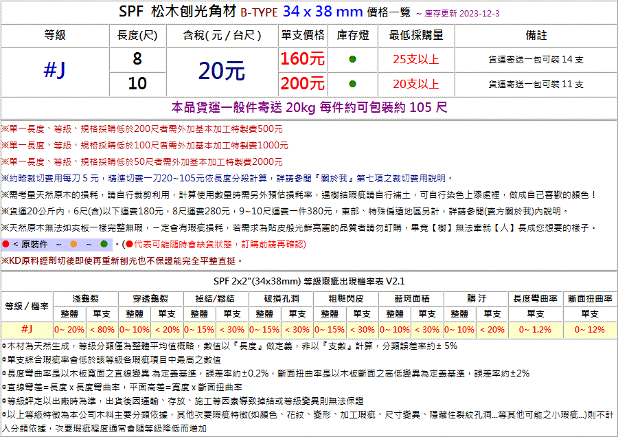Click the footnote starting 等級評定以出廠時為準

click(x=183, y=401)
